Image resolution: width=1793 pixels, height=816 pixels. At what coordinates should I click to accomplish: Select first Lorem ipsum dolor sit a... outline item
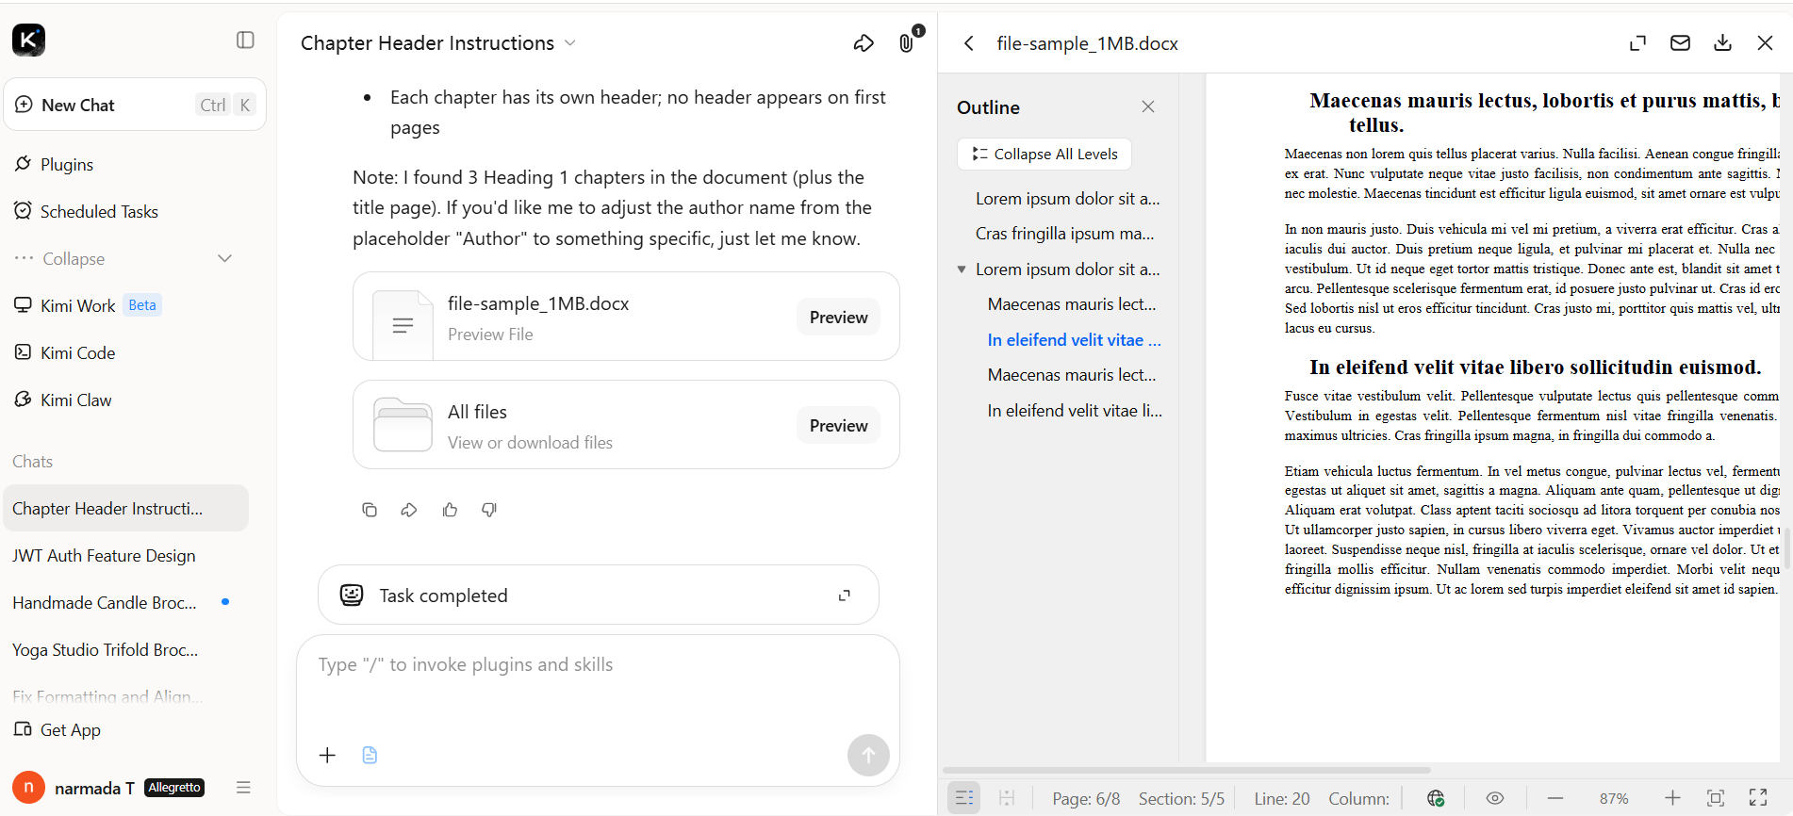click(x=1067, y=199)
